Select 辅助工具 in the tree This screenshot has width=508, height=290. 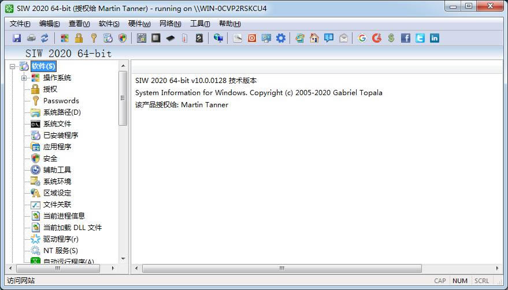(57, 170)
